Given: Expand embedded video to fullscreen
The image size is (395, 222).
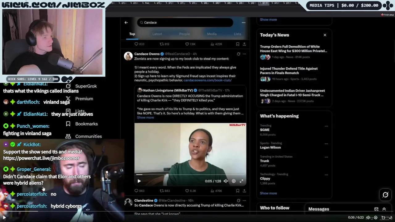Looking at the screenshot, I should (241, 181).
